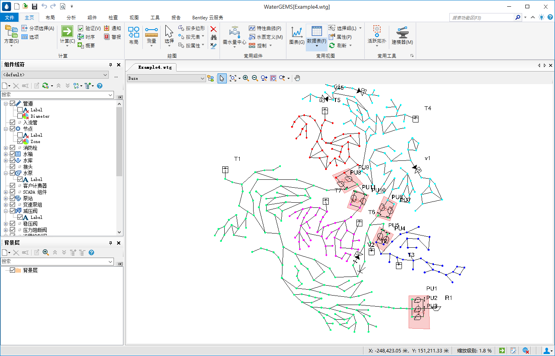
Task: Click the pointer select tool on drawing toolbar
Action: pos(222,78)
